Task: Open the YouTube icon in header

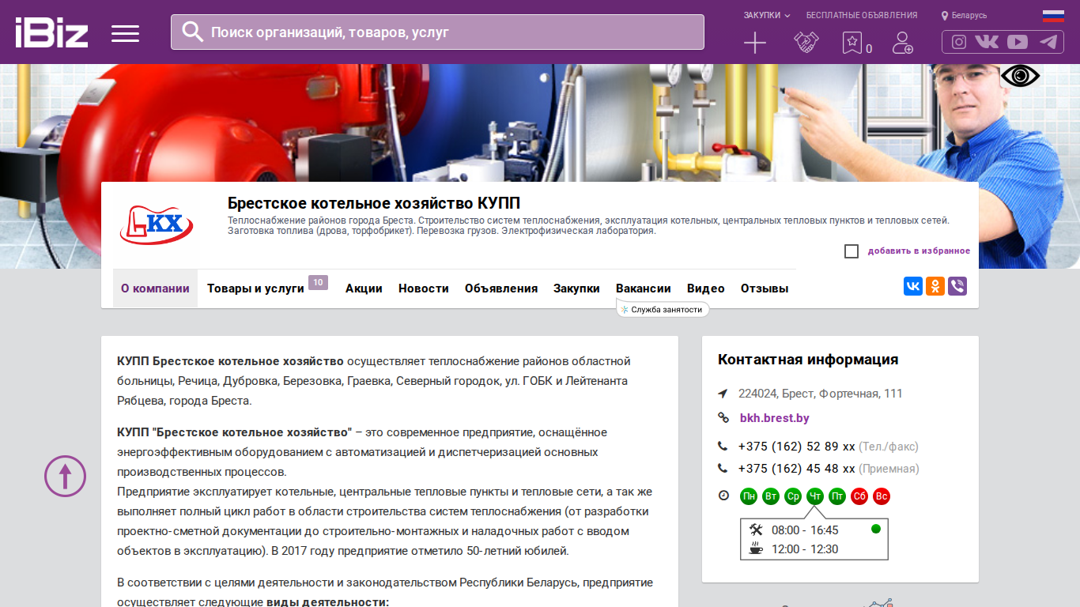Action: [1018, 42]
